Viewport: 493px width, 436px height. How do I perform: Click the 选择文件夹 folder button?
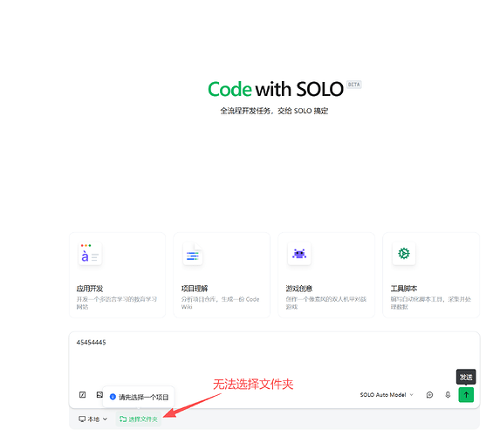(139, 419)
